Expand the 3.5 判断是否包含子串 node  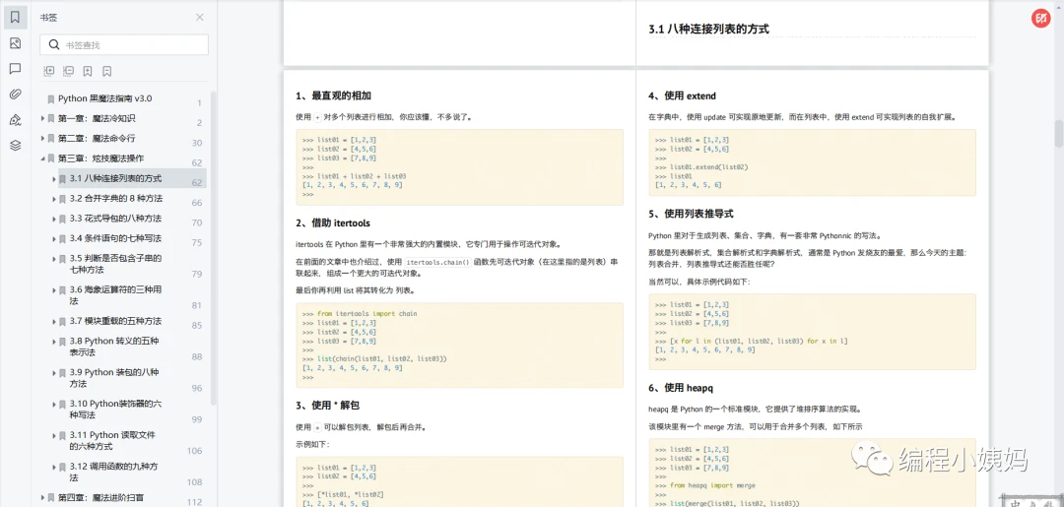(53, 259)
